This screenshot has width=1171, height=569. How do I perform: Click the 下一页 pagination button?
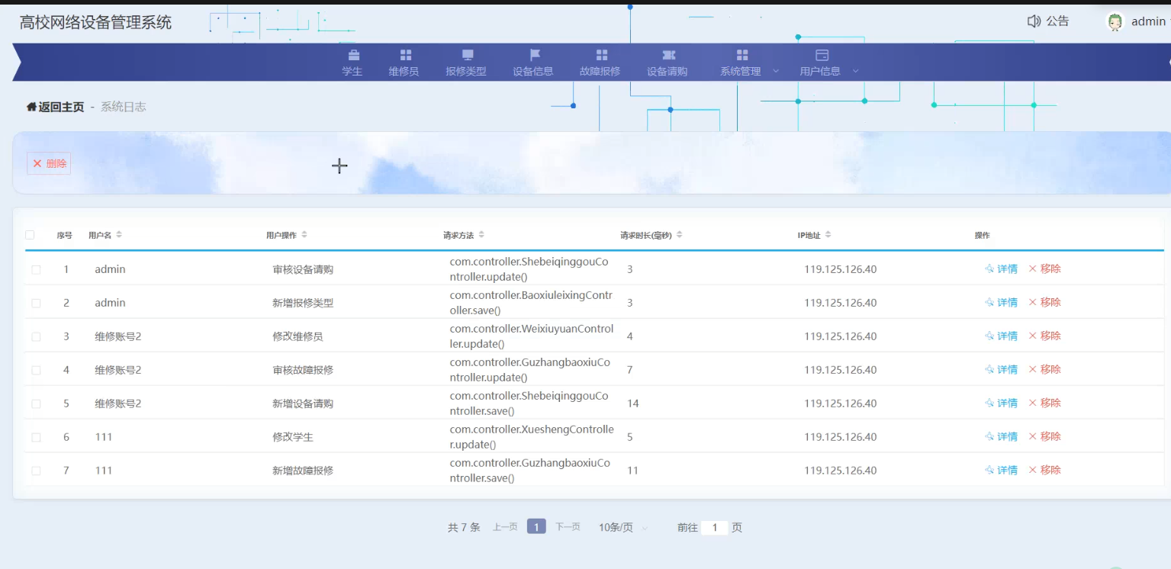tap(568, 527)
